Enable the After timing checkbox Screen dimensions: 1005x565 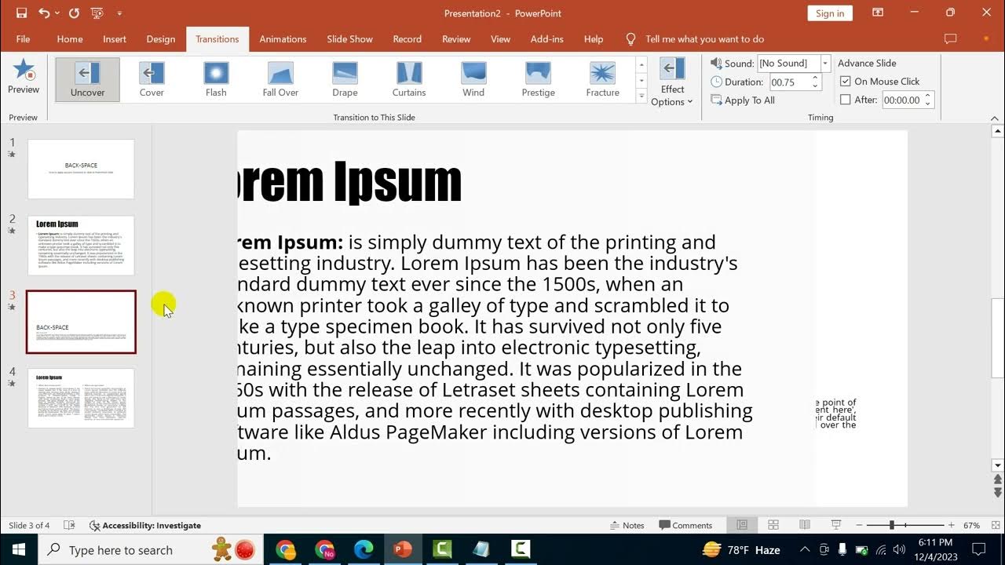click(x=846, y=100)
